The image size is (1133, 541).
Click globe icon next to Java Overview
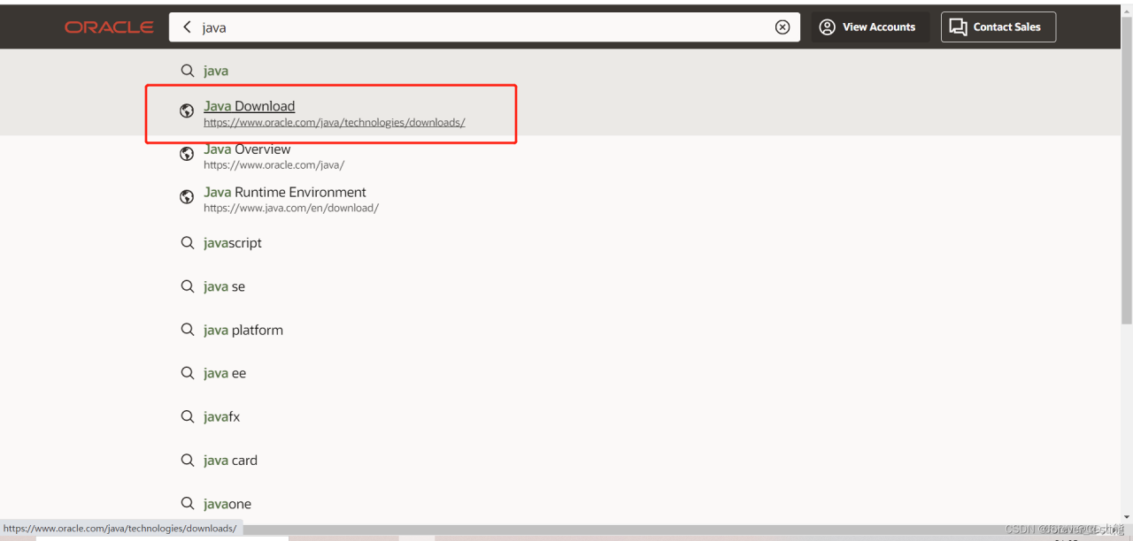click(187, 154)
